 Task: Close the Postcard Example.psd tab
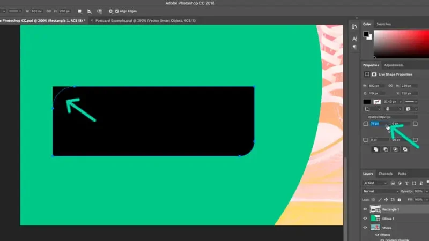[x=92, y=21]
